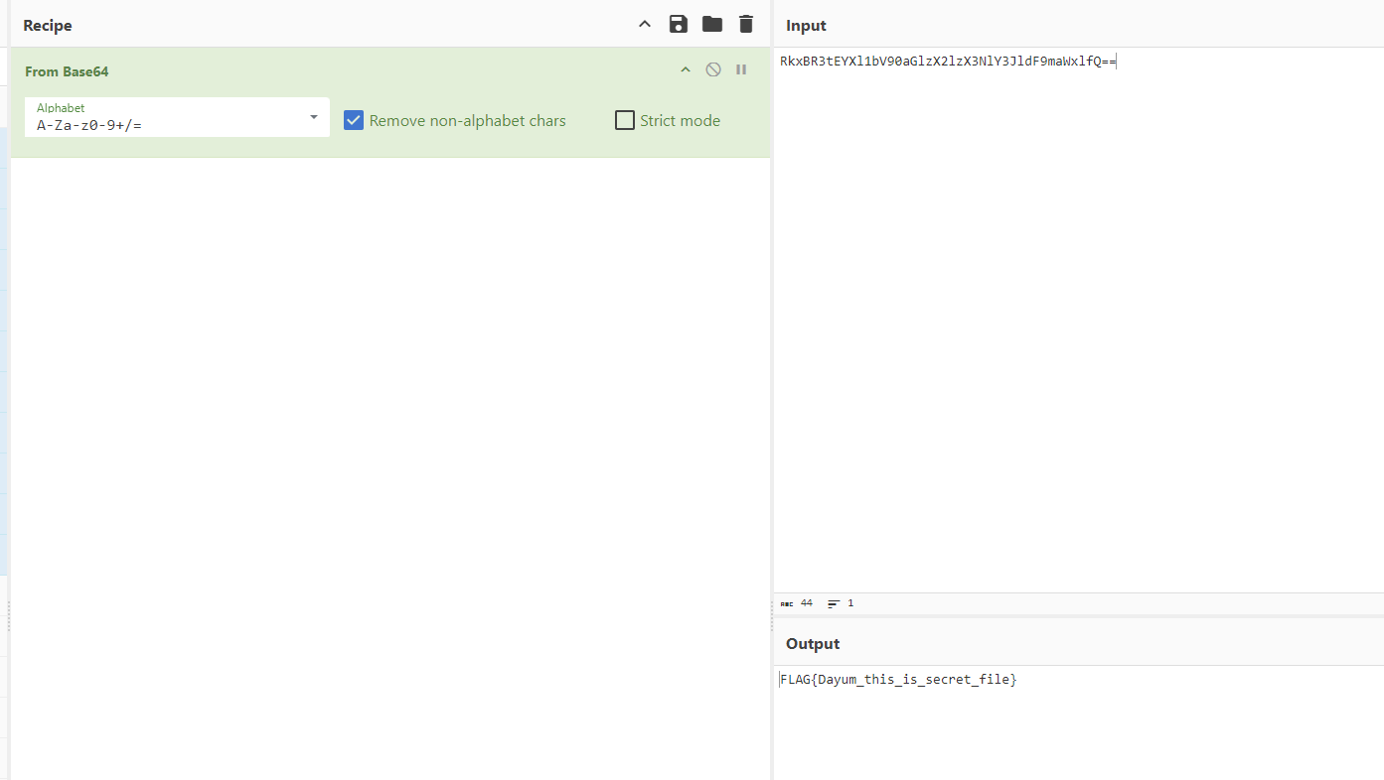The width and height of the screenshot is (1384, 780).
Task: Save the recipe with the floppy disk icon
Action: coord(679,25)
